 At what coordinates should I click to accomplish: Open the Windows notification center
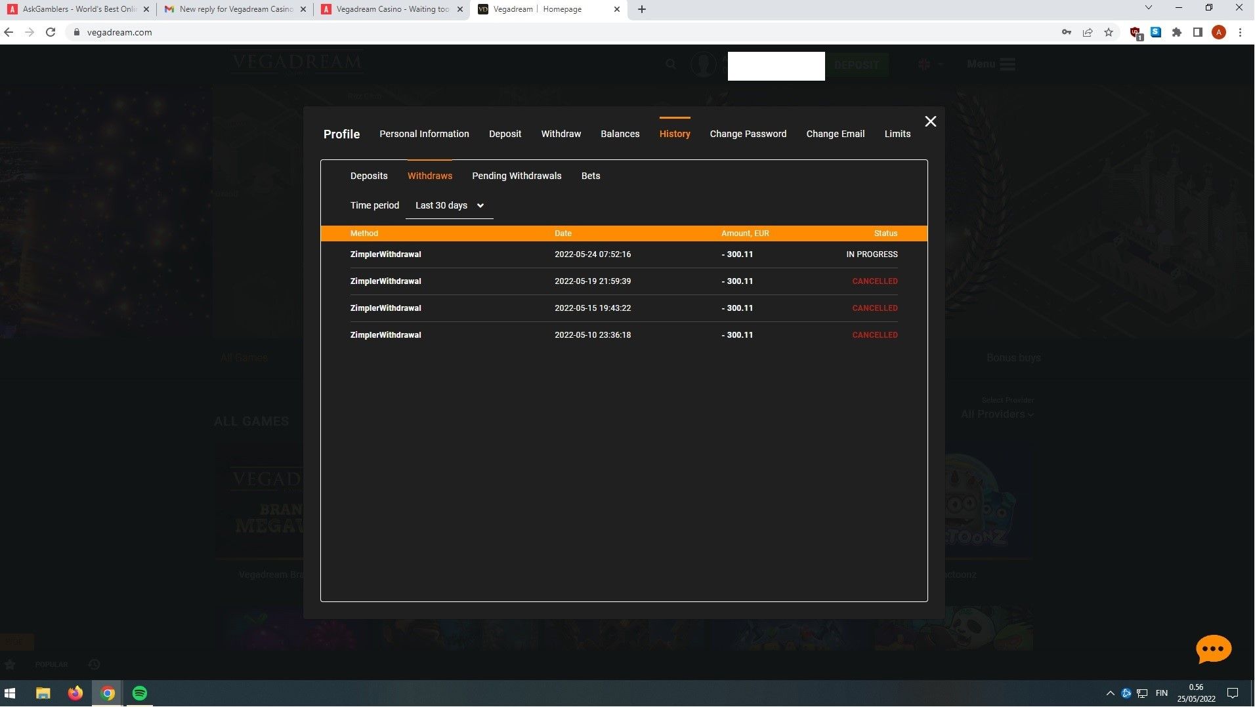coord(1233,693)
